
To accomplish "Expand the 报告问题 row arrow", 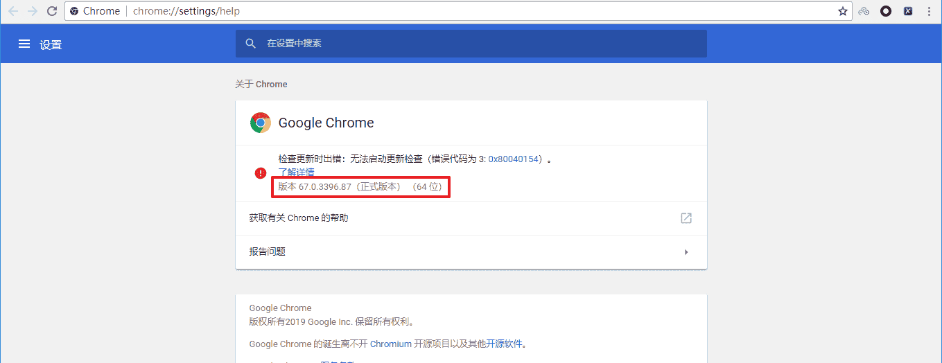I will (x=686, y=252).
